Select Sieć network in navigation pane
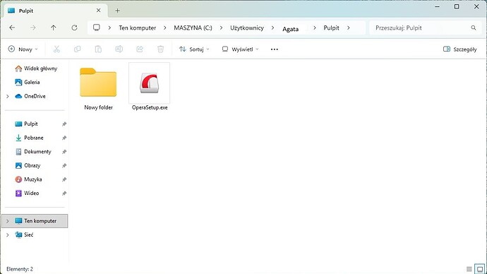Screen dimensions: 487x274 point(24,235)
